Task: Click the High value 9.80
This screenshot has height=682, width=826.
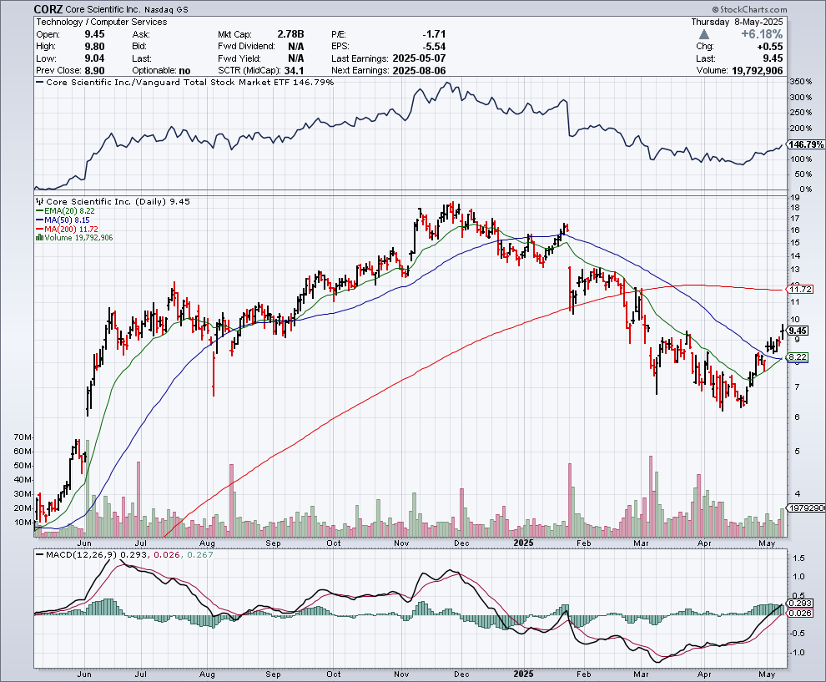Action: point(95,47)
